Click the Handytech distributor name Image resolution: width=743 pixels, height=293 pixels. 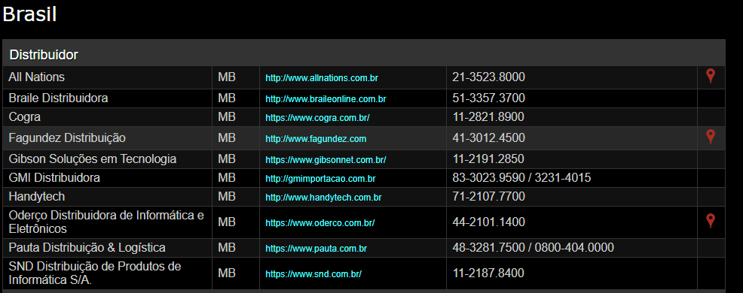[36, 197]
